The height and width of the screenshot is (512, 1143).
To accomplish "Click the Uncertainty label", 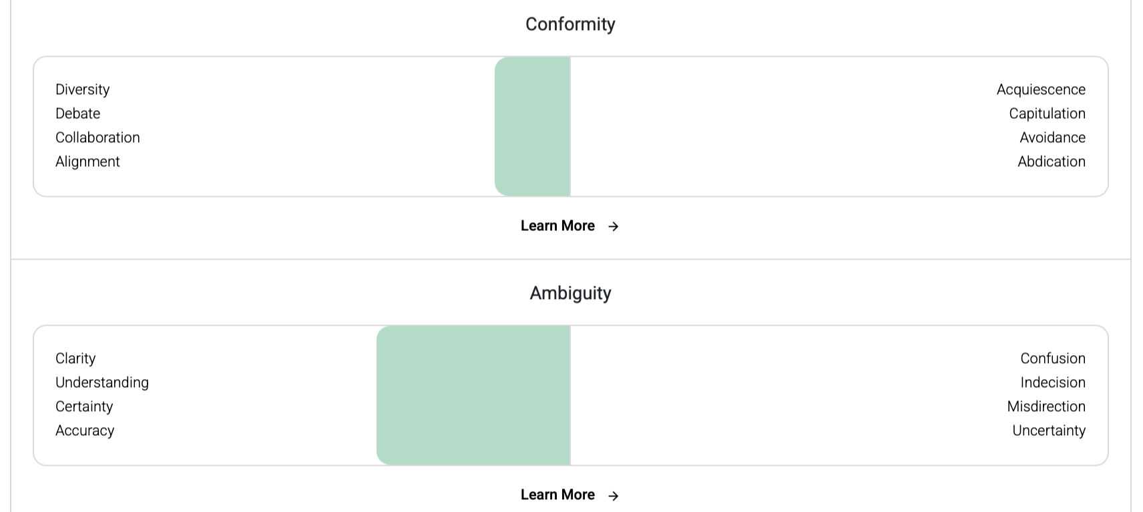I will (x=1049, y=431).
